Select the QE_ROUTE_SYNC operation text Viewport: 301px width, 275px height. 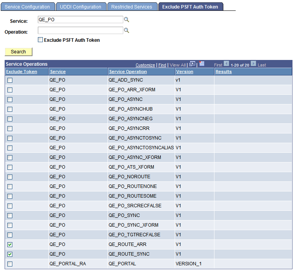point(129,254)
